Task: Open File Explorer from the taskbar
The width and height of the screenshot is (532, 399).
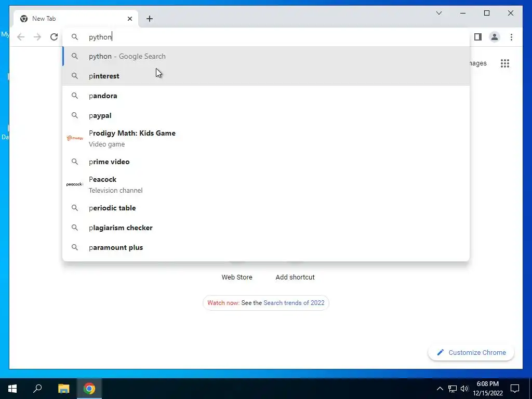Action: (63, 389)
